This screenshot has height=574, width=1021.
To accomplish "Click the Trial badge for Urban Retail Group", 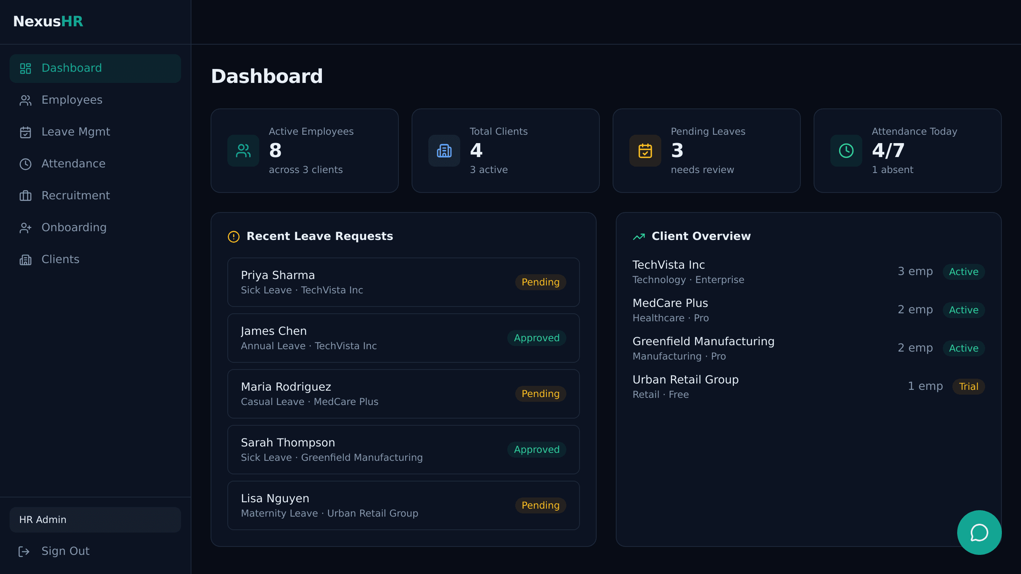I will pos(969,387).
